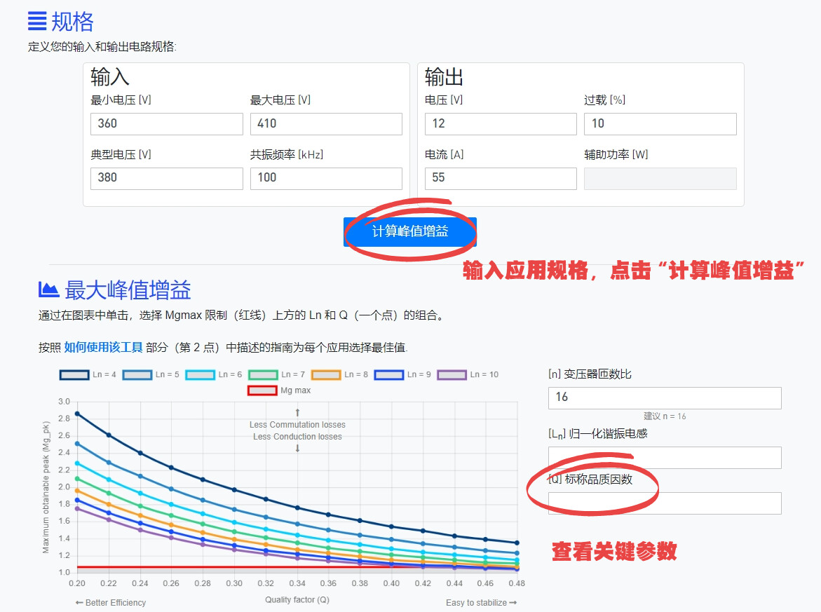The image size is (821, 612).
Task: Click the output 电压 field with 12
Action: [501, 124]
